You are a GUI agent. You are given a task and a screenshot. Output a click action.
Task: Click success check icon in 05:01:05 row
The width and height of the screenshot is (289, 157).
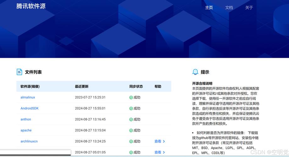click(131, 152)
